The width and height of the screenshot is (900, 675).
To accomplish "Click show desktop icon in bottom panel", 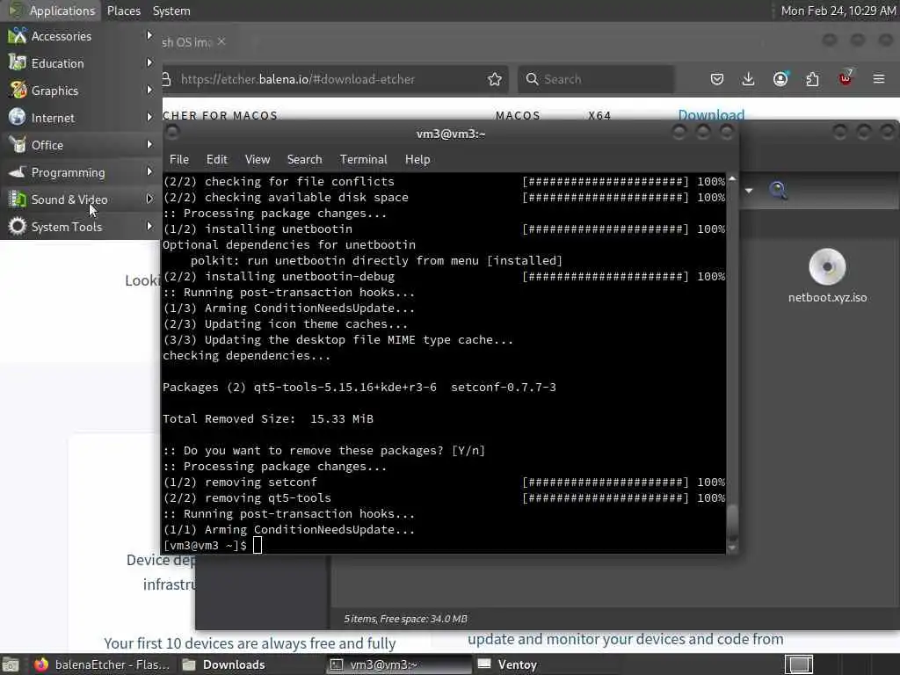I will [x=11, y=664].
